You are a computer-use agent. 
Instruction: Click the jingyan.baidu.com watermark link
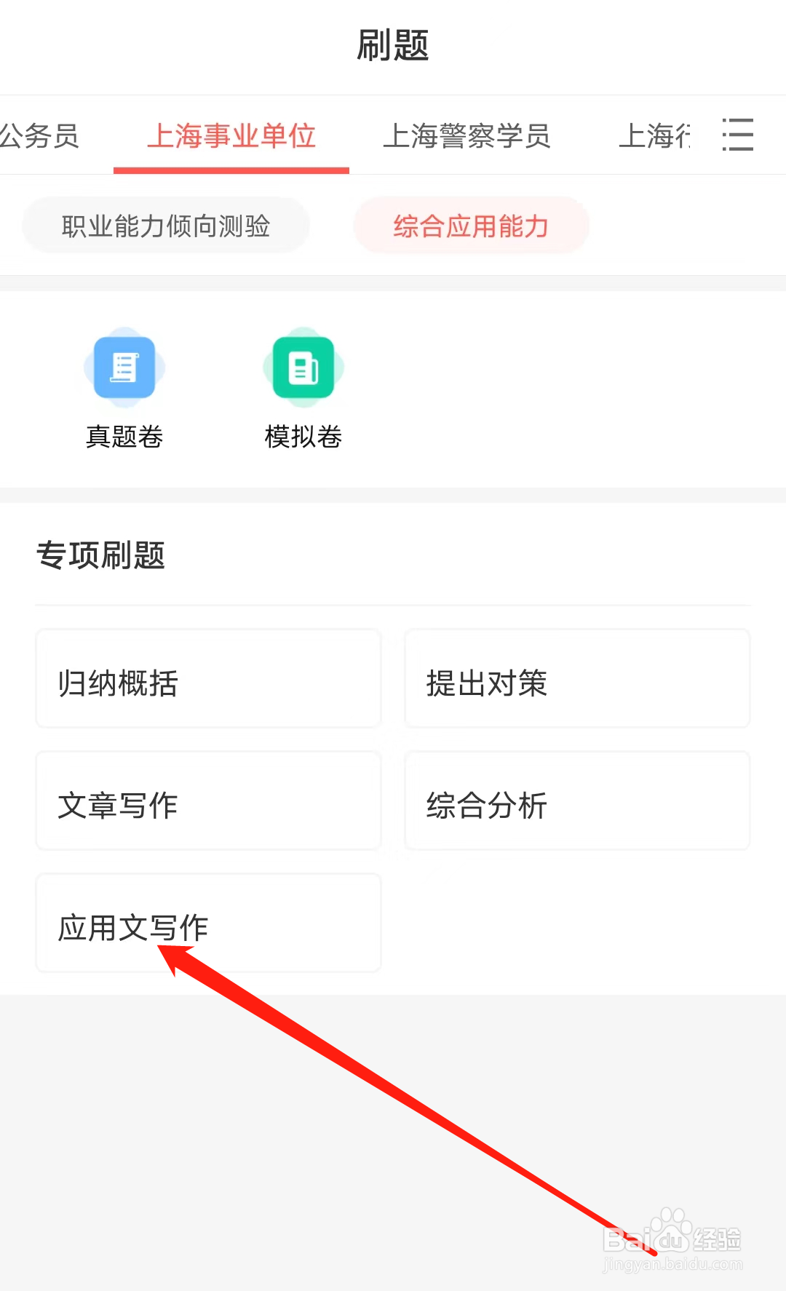(x=673, y=1265)
